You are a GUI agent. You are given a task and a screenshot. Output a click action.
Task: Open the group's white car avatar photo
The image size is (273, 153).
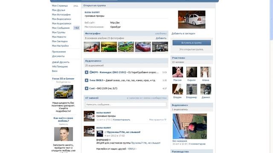(192, 20)
